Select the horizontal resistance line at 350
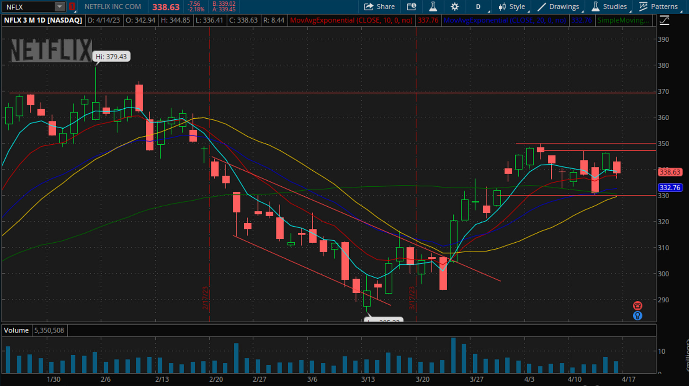The image size is (689, 386). point(586,143)
